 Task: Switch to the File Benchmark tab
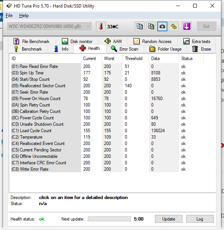(32, 42)
